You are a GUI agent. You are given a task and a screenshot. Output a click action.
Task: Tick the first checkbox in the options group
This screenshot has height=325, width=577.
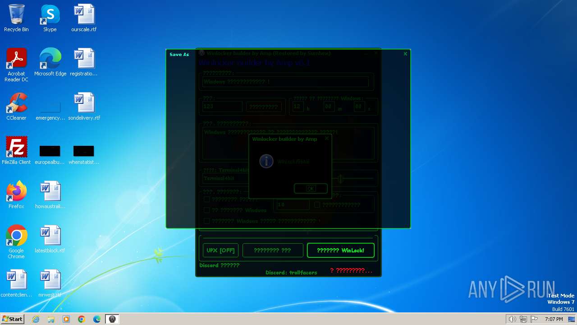click(x=206, y=199)
